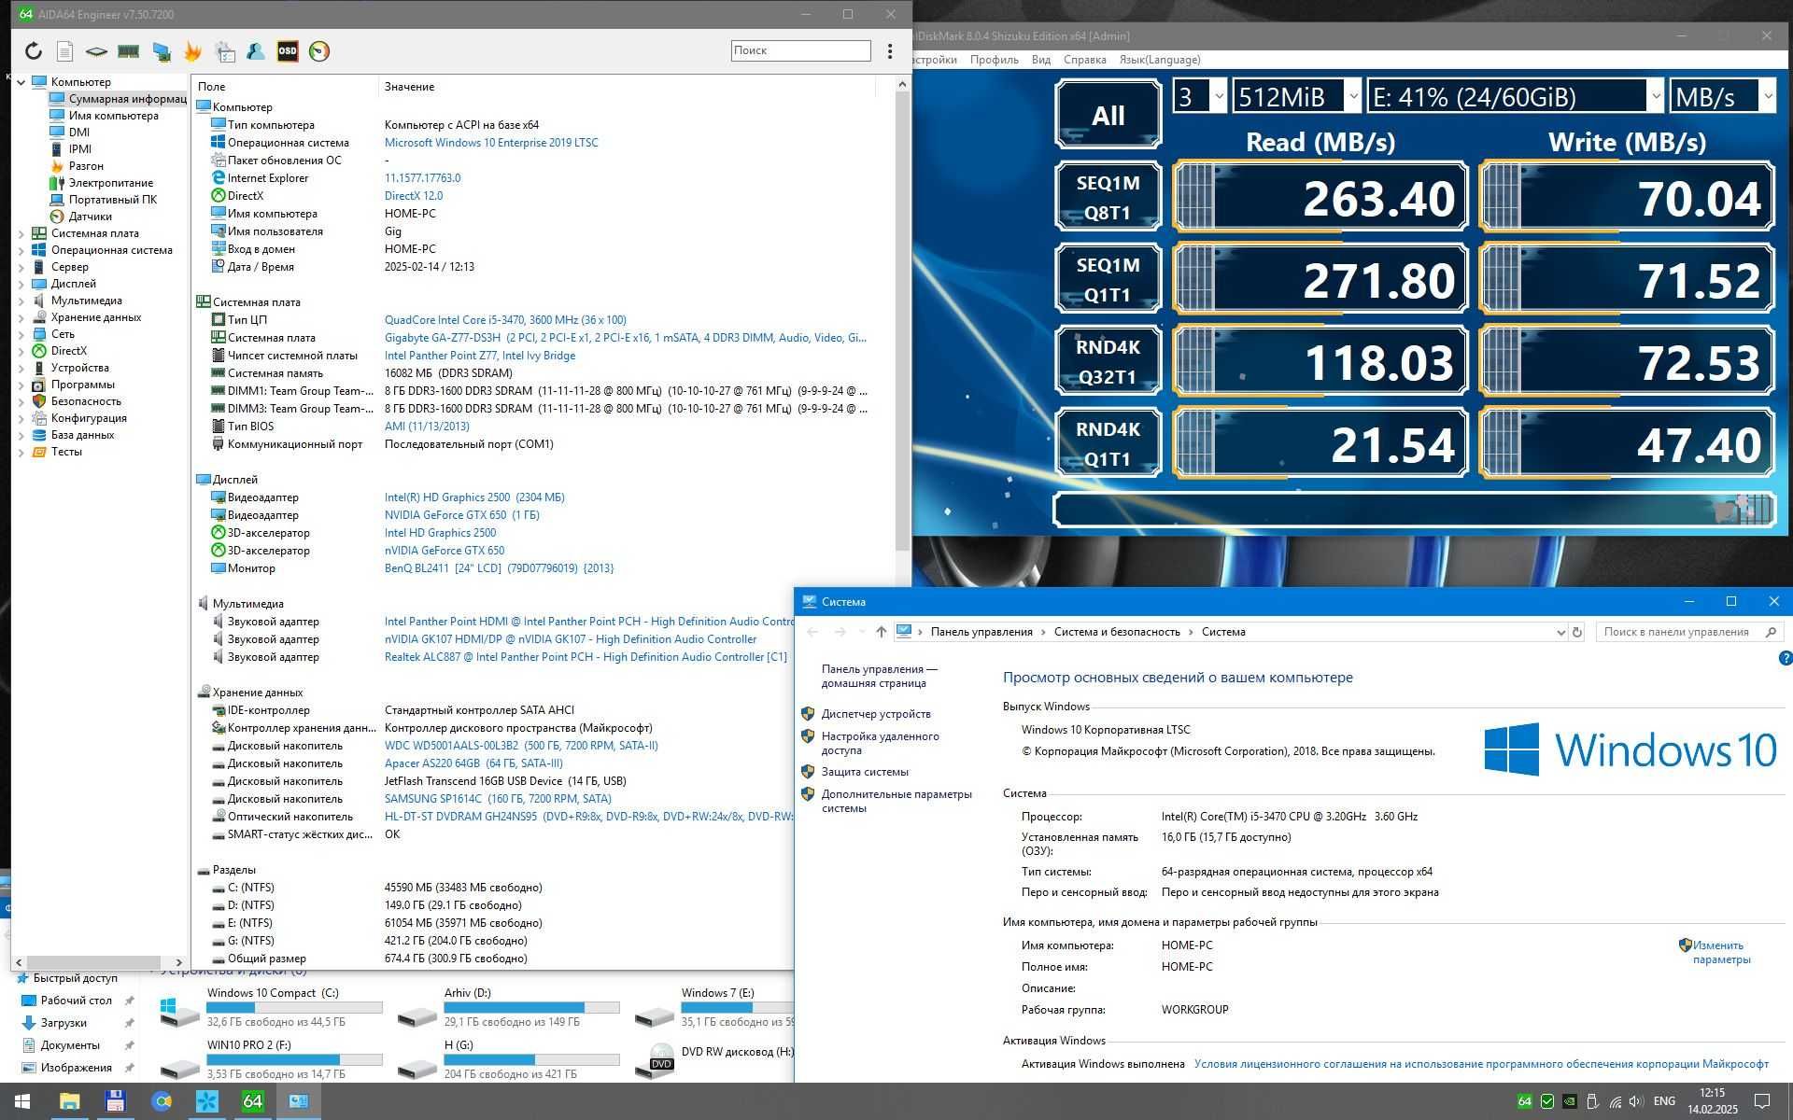Open the notification center icon

(x=1762, y=1101)
